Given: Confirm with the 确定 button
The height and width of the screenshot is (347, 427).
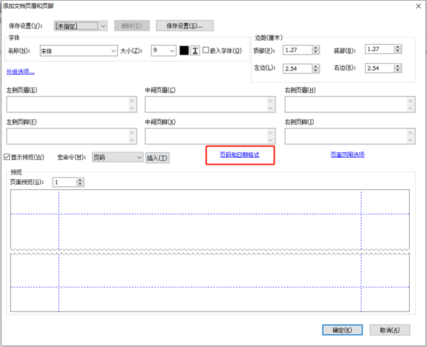Looking at the screenshot, I should coord(342,331).
